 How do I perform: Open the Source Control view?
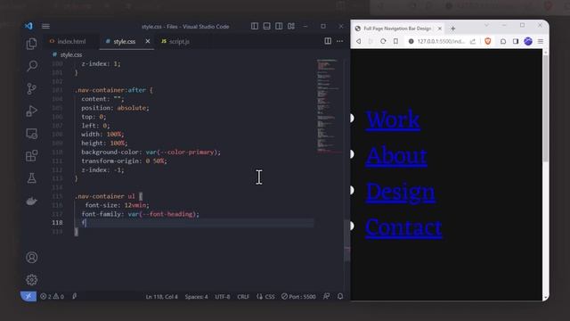(32, 88)
